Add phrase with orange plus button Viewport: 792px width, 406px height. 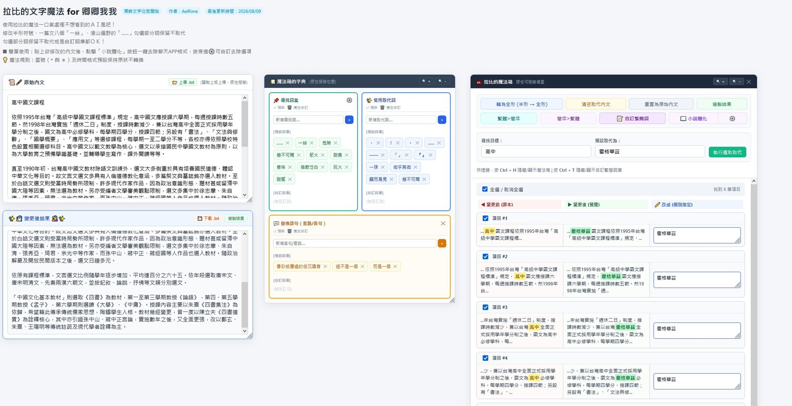[x=442, y=243]
